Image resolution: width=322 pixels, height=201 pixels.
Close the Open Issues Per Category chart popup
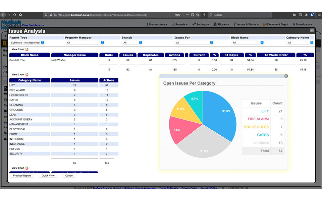(286, 76)
